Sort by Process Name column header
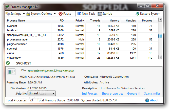This screenshot has width=170, height=110. 28,20
